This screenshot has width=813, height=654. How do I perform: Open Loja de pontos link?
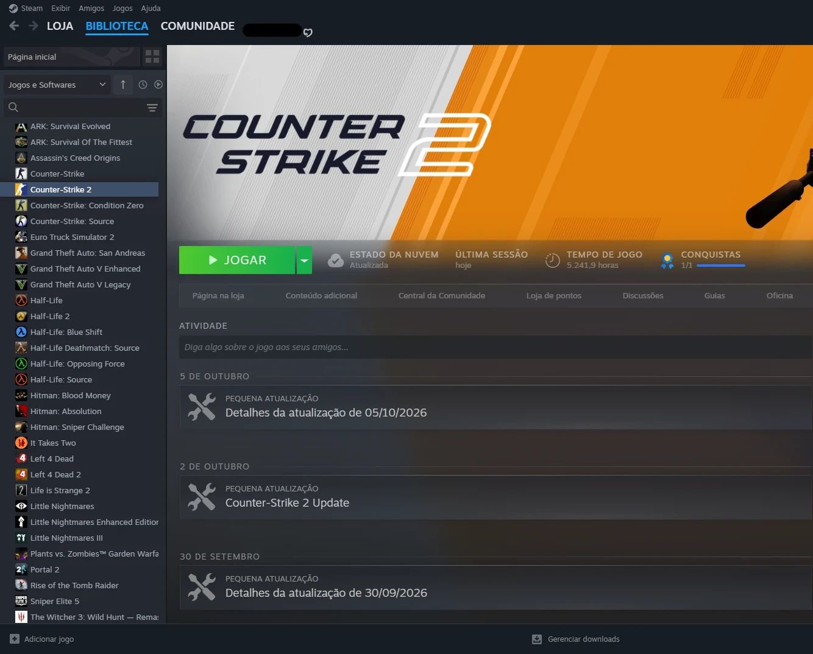pos(554,295)
